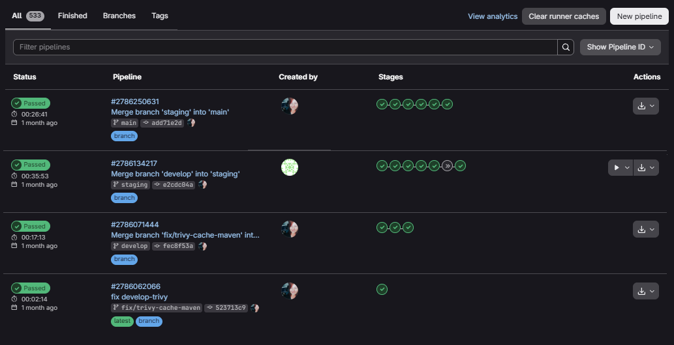
Task: Open commit "Merge branch 'fix/trivy-cache-maven'"
Action: point(185,235)
